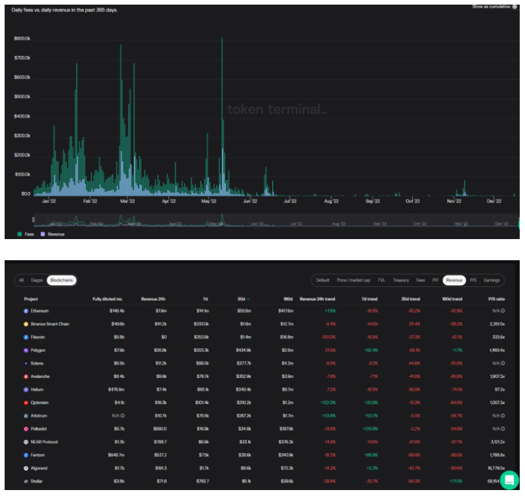Click the Arbitrum project icon
This screenshot has width=525, height=496.
click(x=26, y=415)
